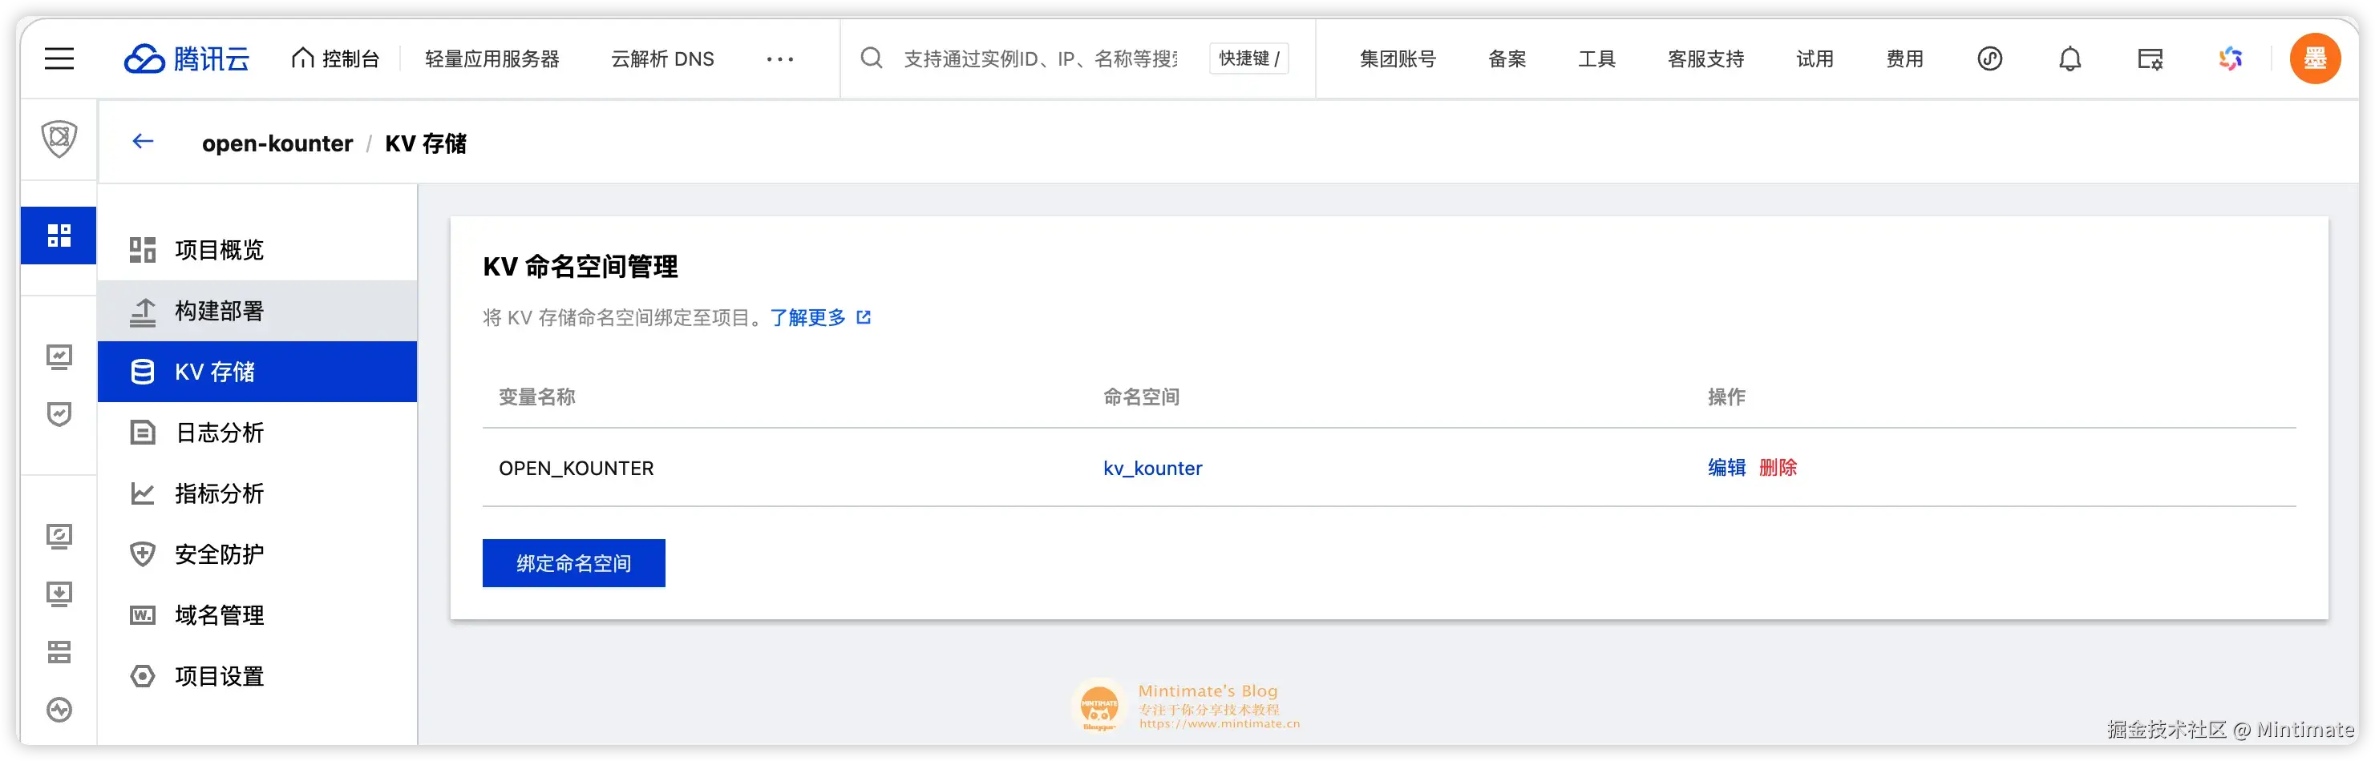The width and height of the screenshot is (2375, 761).
Task: Open the 工具 menu
Action: click(1597, 58)
